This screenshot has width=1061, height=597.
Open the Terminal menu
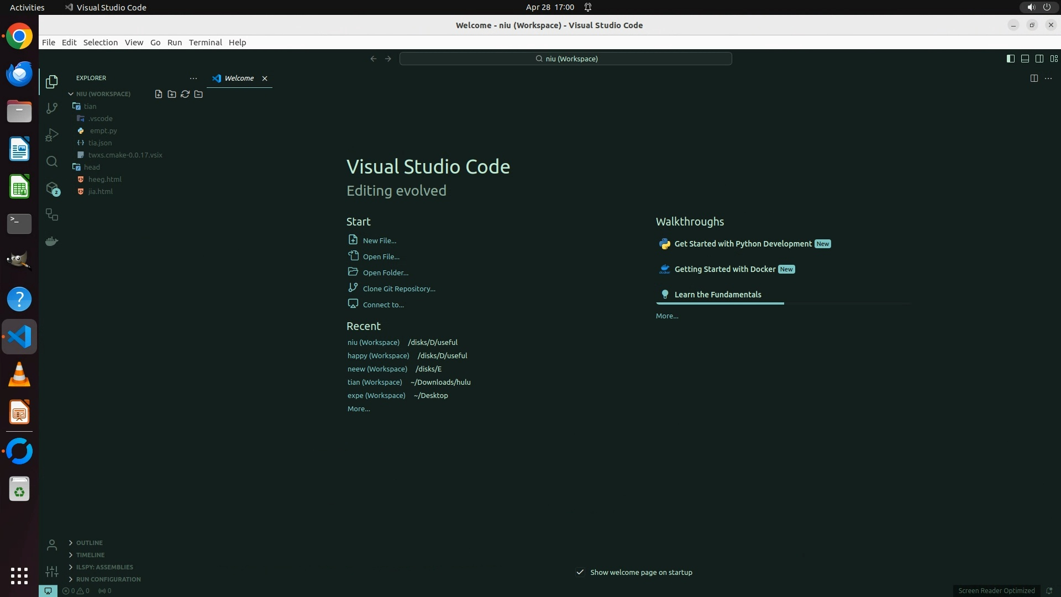pyautogui.click(x=205, y=43)
